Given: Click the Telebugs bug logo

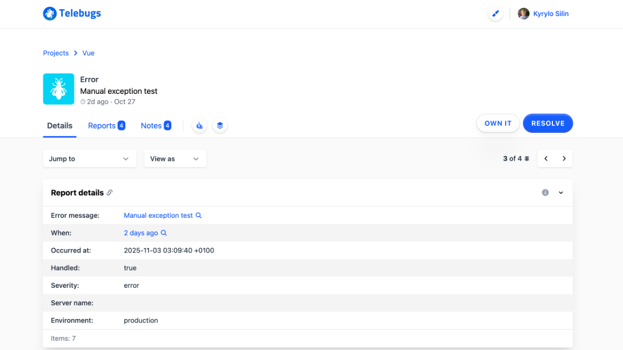Looking at the screenshot, I should pyautogui.click(x=50, y=14).
